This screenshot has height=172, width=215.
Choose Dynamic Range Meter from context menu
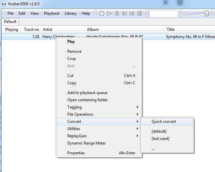point(87,143)
